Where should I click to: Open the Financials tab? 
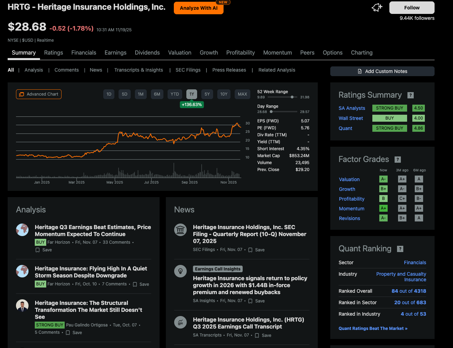click(84, 52)
